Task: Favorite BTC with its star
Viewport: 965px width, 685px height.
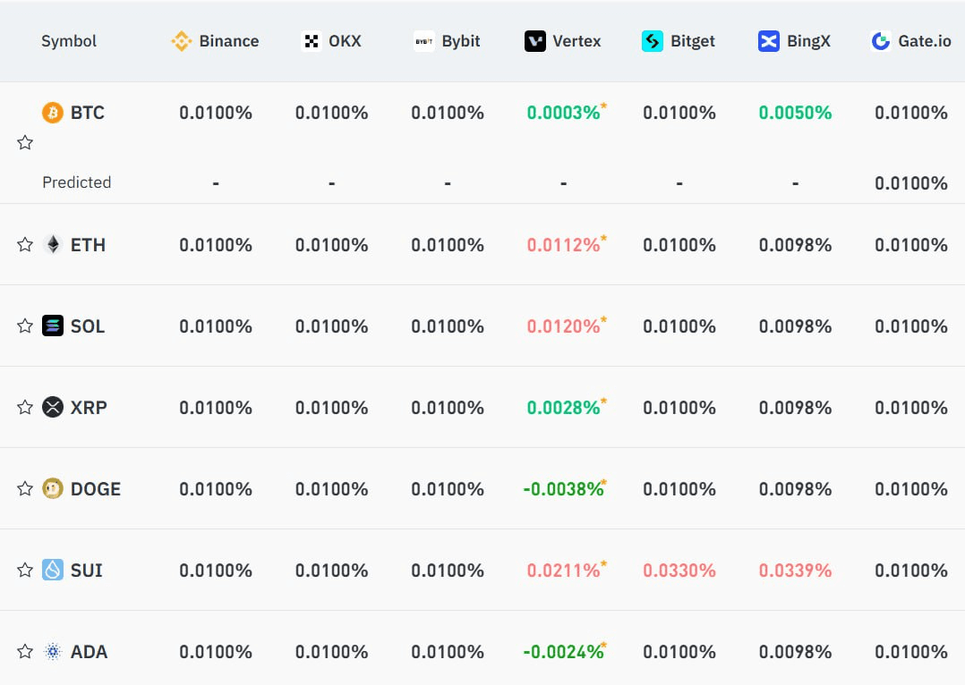Action: (25, 143)
